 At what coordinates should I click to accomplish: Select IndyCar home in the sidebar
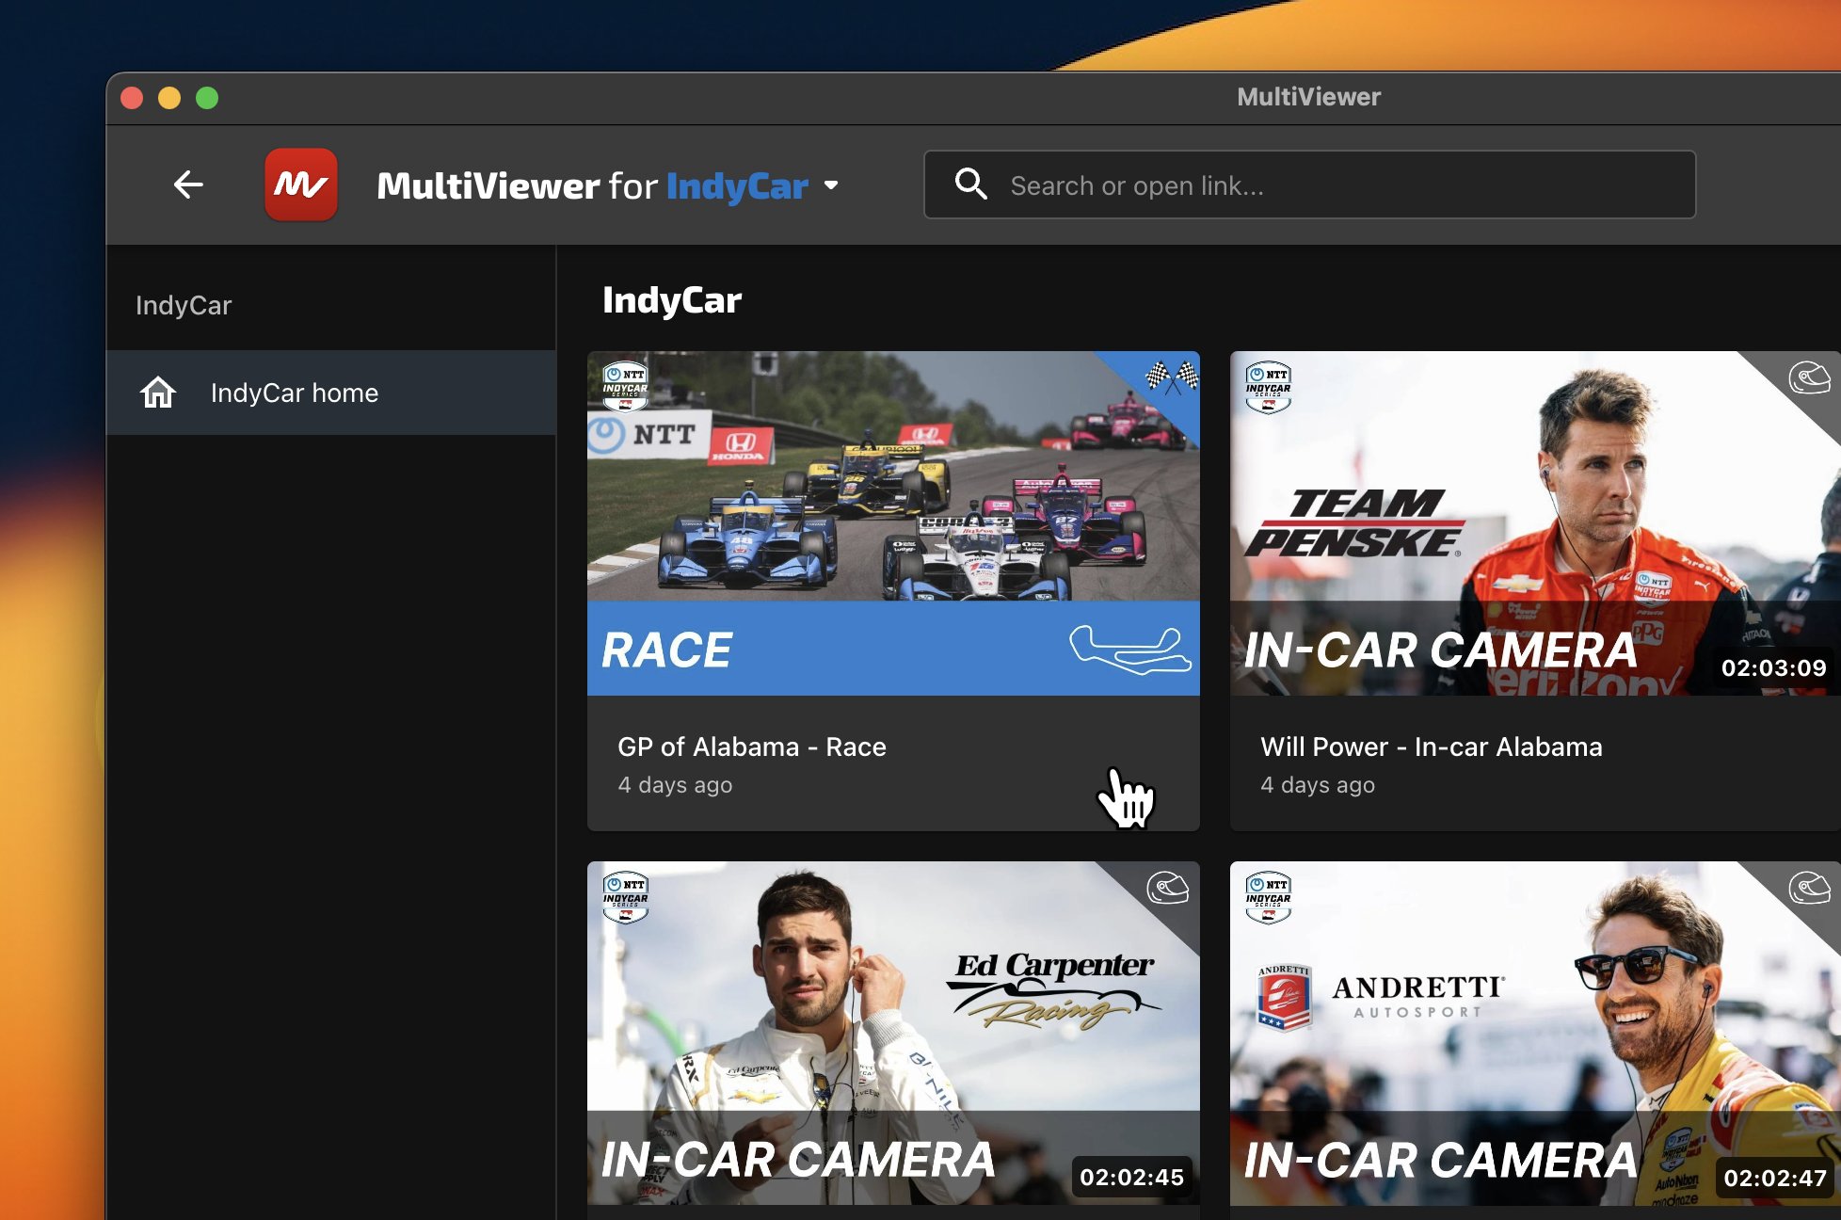(296, 393)
